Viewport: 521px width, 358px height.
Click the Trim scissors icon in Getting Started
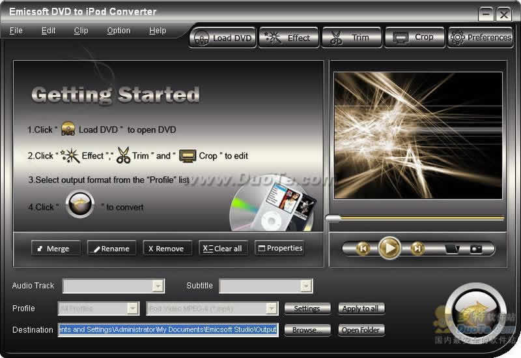[123, 155]
